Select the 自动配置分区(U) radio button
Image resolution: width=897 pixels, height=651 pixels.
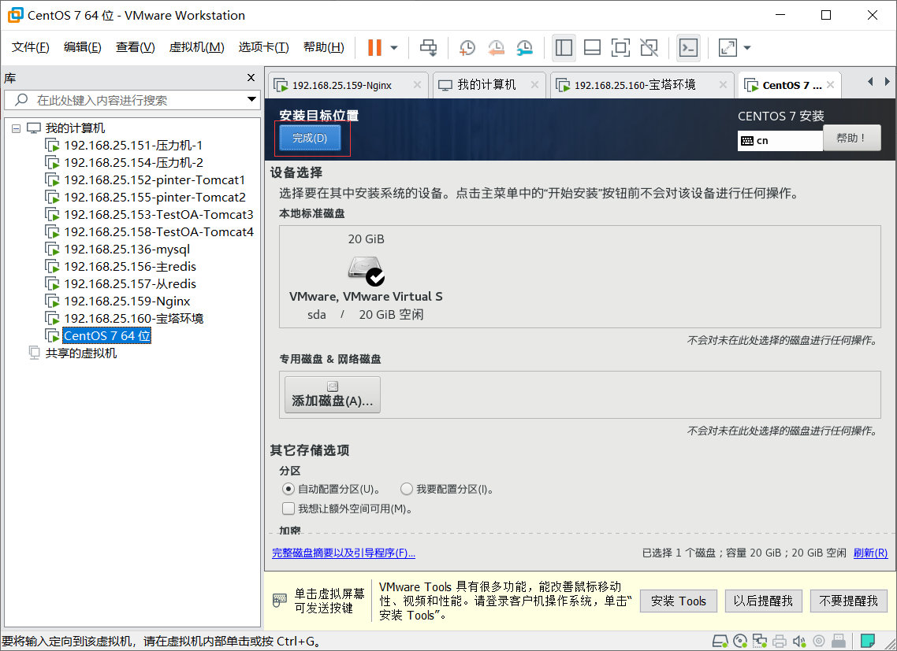tap(288, 490)
